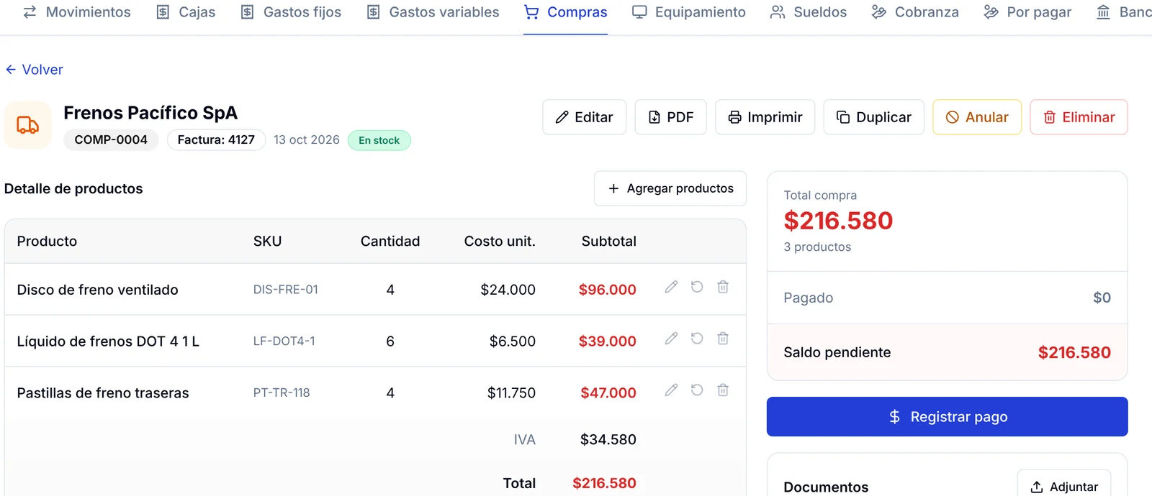
Task: Click SKU DIS-FRE-01
Action: pos(286,290)
